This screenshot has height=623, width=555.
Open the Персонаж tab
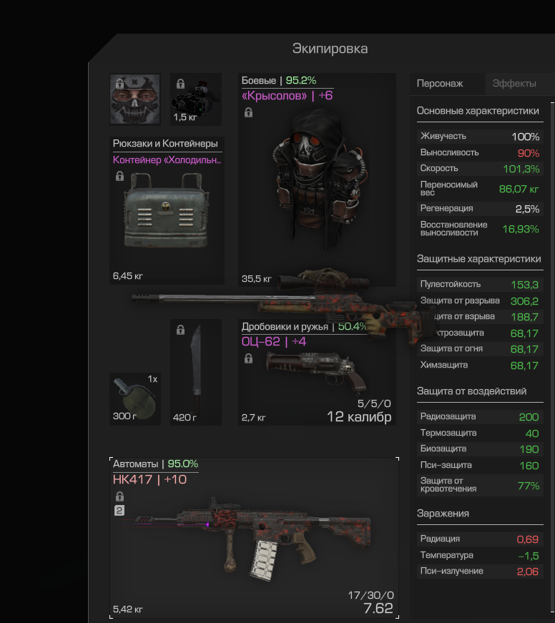click(440, 84)
